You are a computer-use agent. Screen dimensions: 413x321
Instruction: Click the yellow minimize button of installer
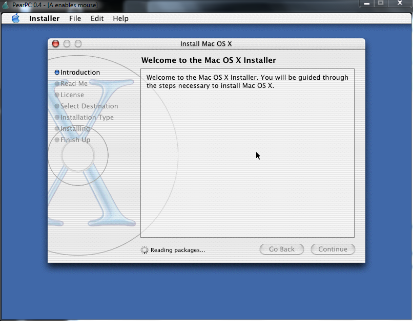point(67,44)
